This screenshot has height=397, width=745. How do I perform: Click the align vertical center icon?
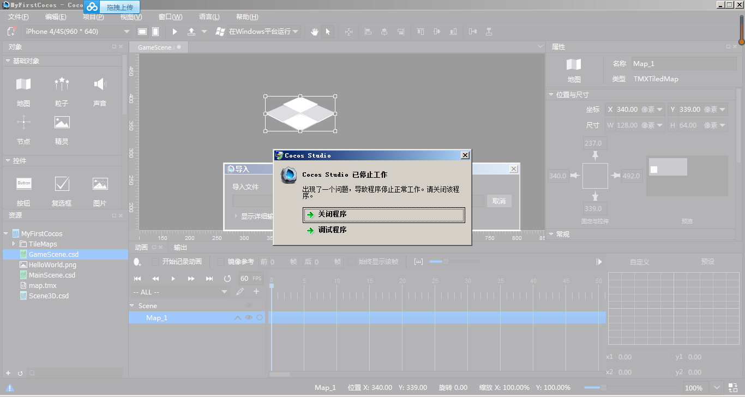point(436,32)
